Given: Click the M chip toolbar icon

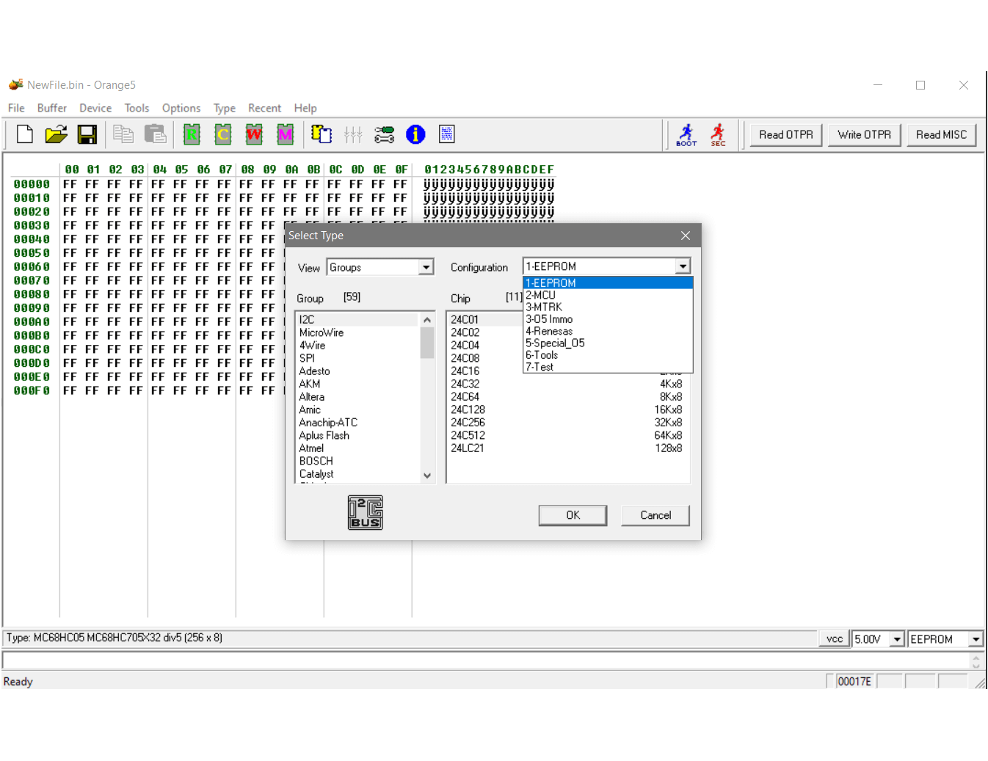Looking at the screenshot, I should [x=285, y=134].
